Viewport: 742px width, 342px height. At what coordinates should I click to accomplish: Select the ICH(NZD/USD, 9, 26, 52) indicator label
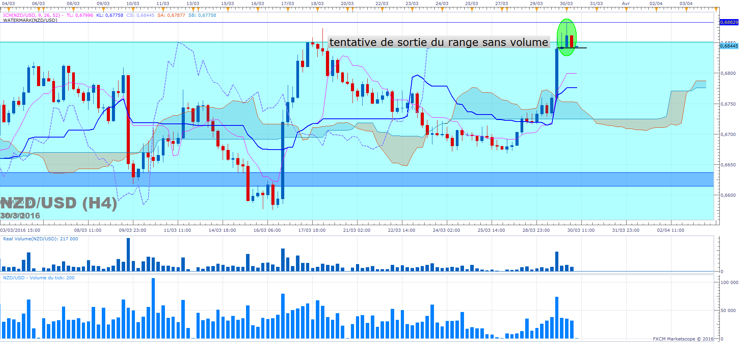click(32, 15)
